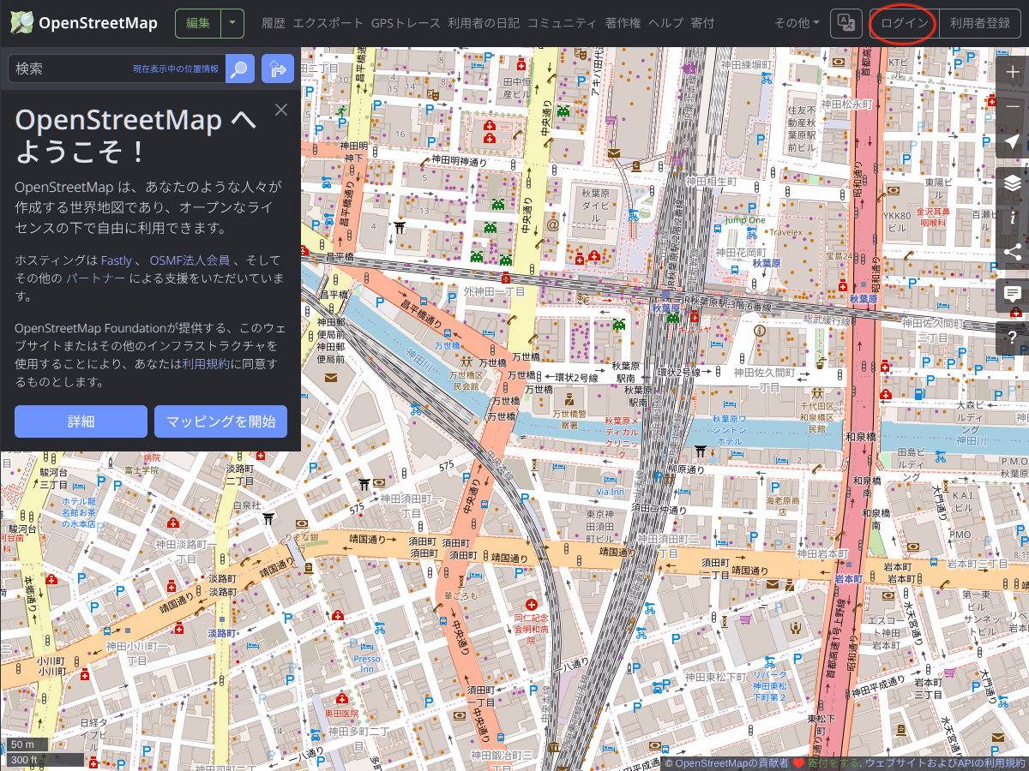The image size is (1029, 771).
Task: Click the 万世橋警察署 label on map
Action: click(x=569, y=419)
